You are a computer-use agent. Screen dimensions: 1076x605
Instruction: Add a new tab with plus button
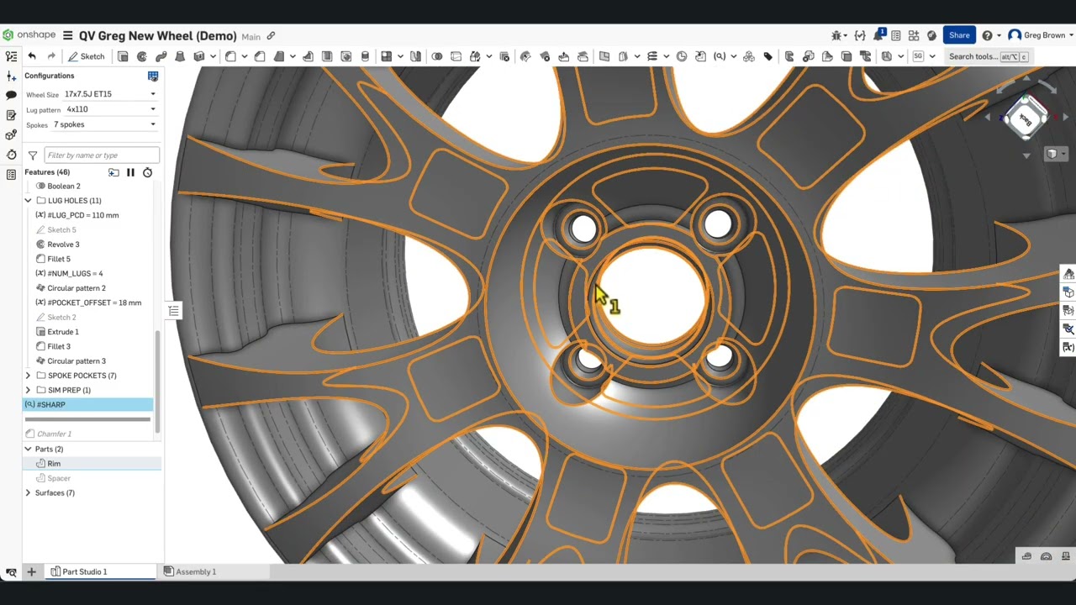[31, 571]
